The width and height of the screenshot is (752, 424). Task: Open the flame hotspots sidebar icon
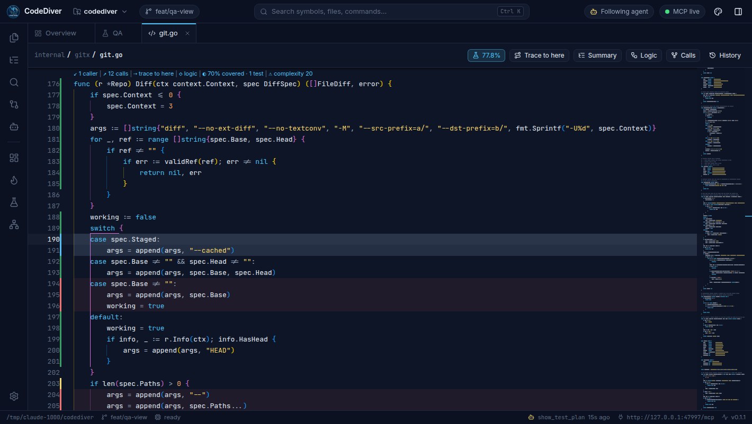[14, 180]
